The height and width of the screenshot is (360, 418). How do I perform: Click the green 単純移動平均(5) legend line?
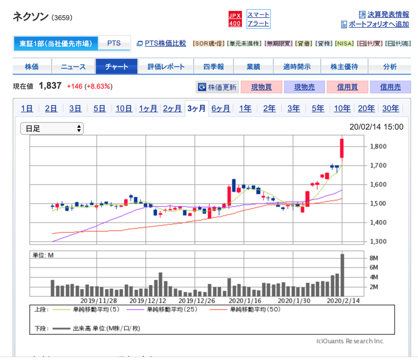pyautogui.click(x=62, y=310)
